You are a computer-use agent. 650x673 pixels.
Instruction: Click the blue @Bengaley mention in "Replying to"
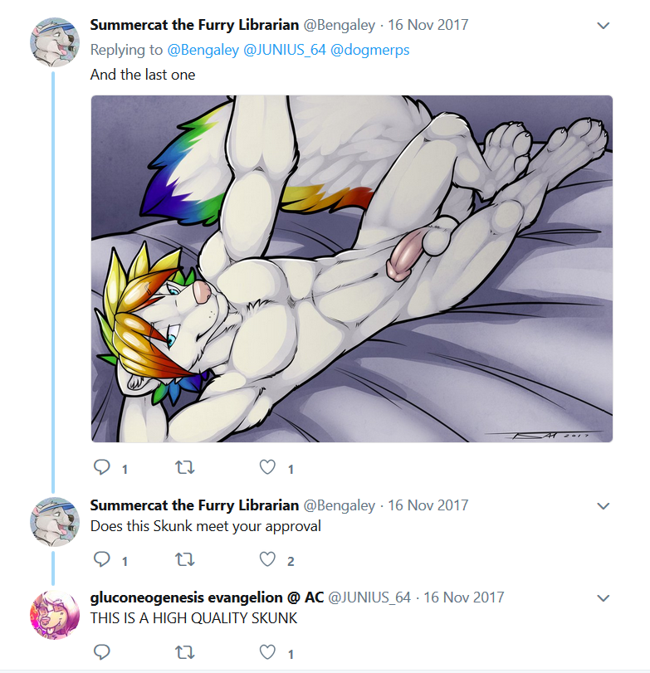pyautogui.click(x=203, y=51)
